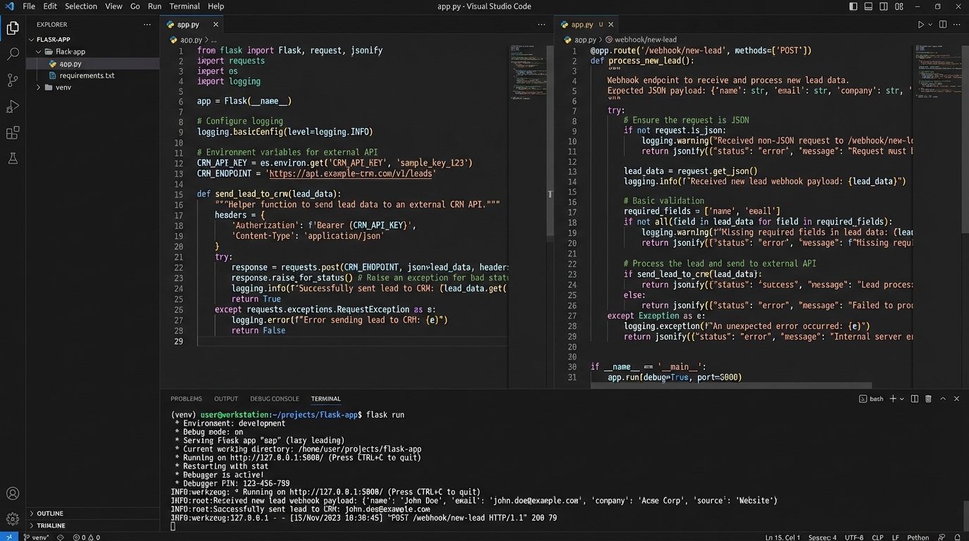This screenshot has height=541, width=969.
Task: Open the Testing flask icon view
Action: 13,159
